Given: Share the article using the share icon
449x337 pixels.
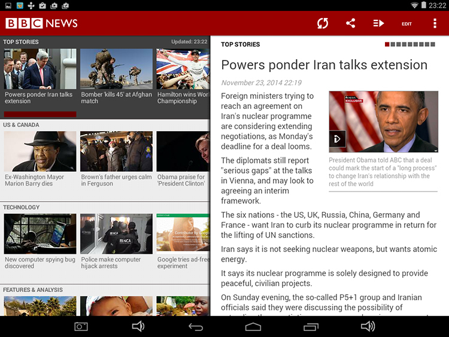Looking at the screenshot, I should click(351, 23).
